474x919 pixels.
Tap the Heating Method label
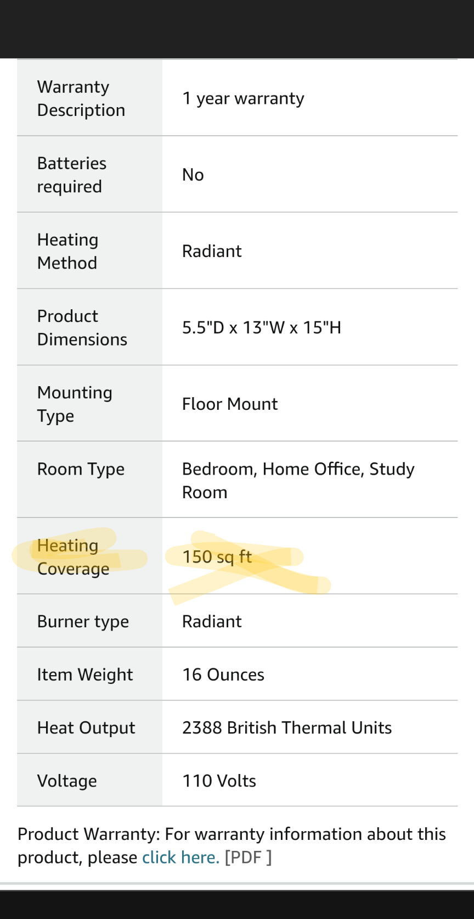(x=68, y=251)
